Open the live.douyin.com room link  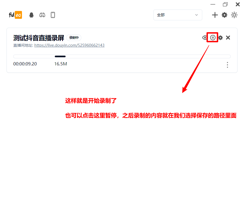tap(69, 45)
